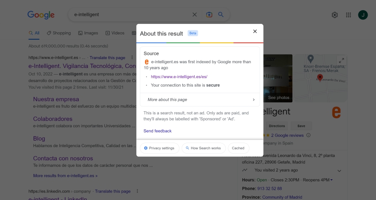The image size is (376, 200).
Task: Expand the map with the fullscreen icon
Action: pyautogui.click(x=341, y=60)
